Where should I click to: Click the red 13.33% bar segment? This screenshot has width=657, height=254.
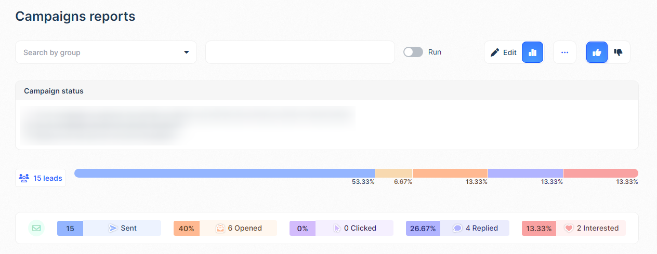click(x=600, y=173)
